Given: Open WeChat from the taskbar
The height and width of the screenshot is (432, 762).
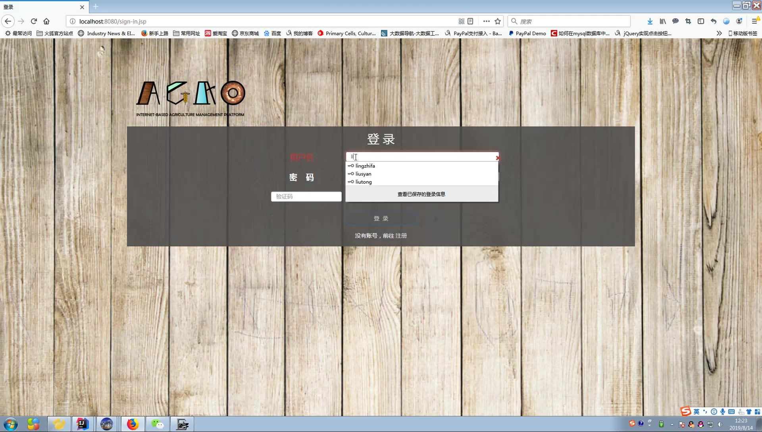Looking at the screenshot, I should tap(158, 424).
